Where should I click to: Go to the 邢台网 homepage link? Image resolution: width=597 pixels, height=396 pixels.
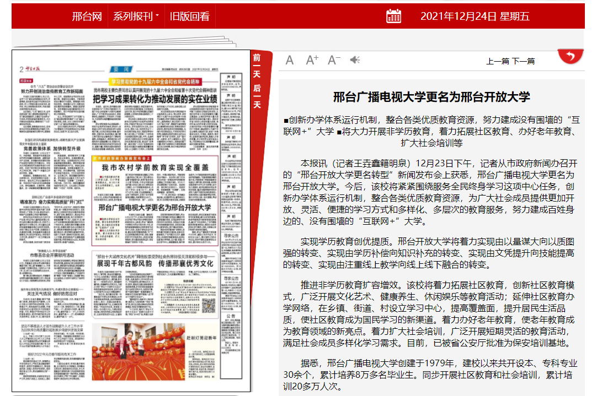click(87, 17)
